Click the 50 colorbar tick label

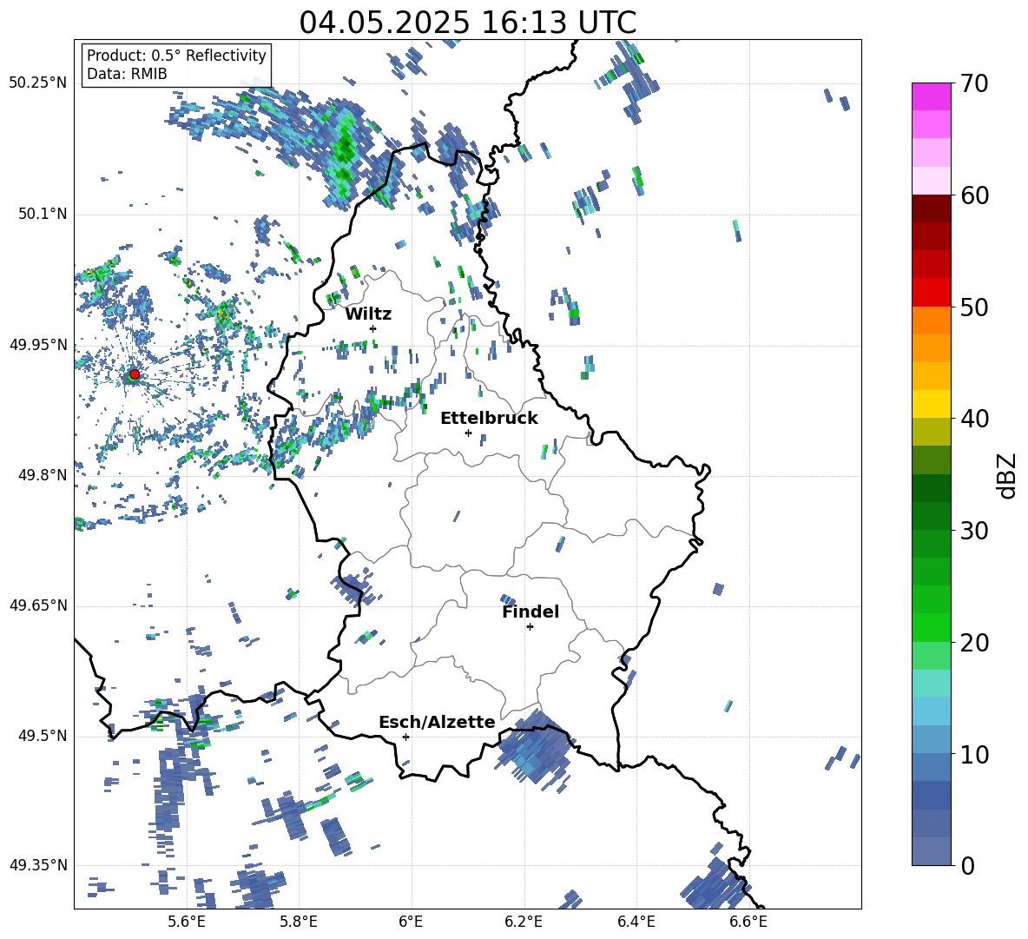tap(974, 307)
